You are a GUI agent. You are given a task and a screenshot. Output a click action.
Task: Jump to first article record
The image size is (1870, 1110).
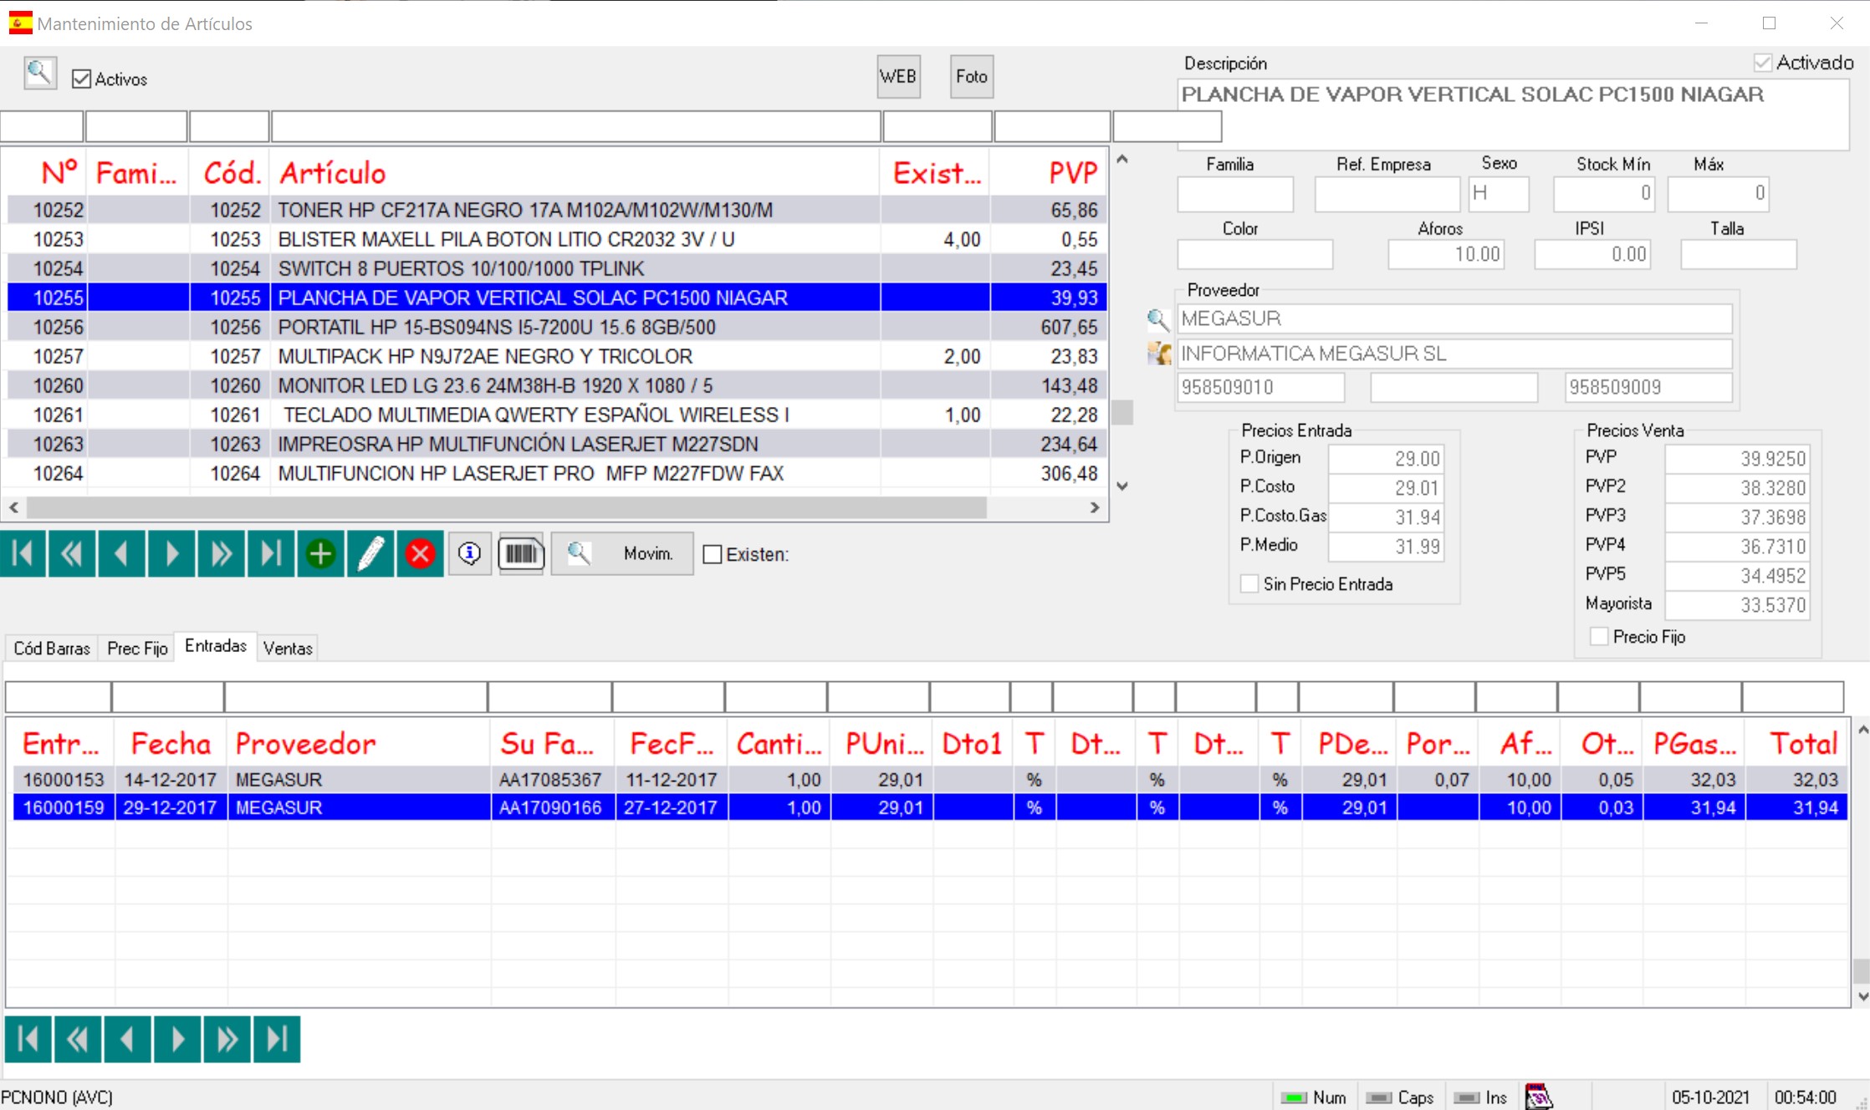pos(23,553)
